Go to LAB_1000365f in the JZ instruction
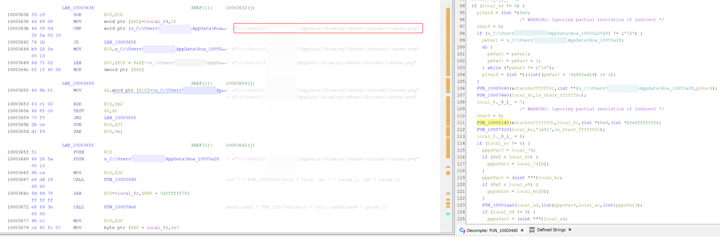Screen dimensions: 720x237 (120, 42)
